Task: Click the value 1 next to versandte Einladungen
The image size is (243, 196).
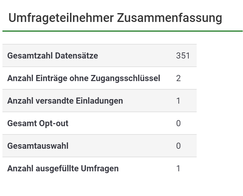Action: tap(178, 101)
